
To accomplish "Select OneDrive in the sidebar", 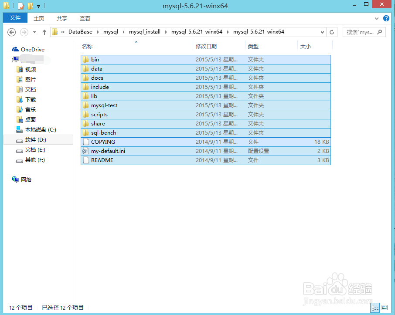I will (31, 49).
